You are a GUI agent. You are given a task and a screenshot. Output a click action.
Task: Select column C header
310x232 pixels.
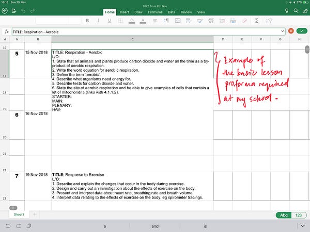tap(132, 39)
